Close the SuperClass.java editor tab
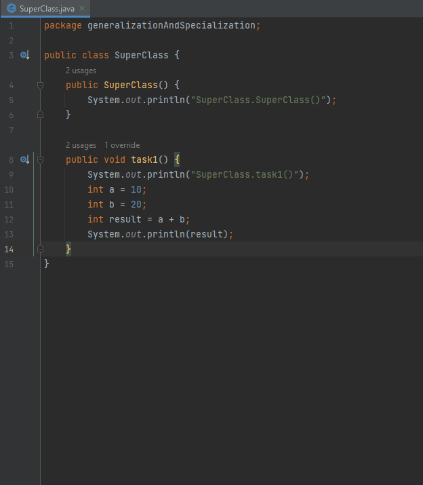 tap(82, 9)
